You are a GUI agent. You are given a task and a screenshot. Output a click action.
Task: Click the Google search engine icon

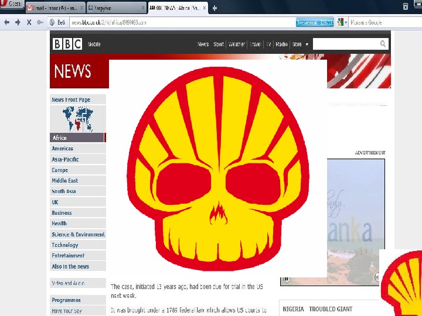point(341,22)
